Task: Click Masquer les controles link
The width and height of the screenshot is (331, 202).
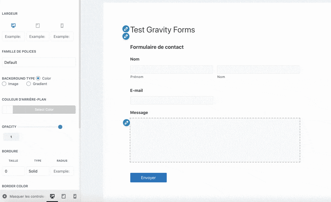Action: [27, 196]
